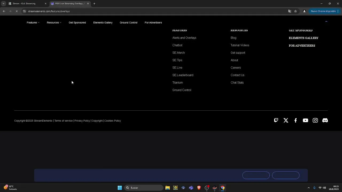Open the tab search dropdown arrow
This screenshot has height=192, width=342.
coord(3,3)
